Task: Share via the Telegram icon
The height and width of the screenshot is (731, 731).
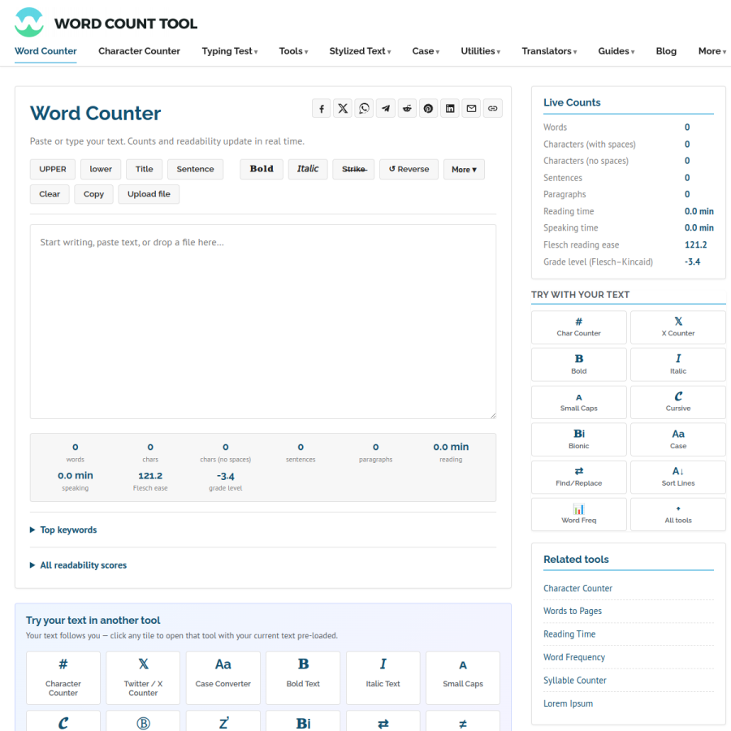Action: point(386,109)
